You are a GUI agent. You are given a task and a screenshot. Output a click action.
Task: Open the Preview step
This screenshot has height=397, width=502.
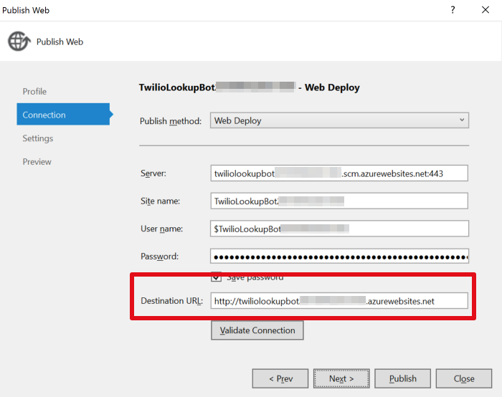pyautogui.click(x=37, y=161)
